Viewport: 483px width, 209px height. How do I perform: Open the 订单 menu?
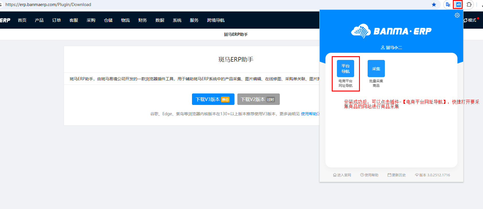point(56,20)
